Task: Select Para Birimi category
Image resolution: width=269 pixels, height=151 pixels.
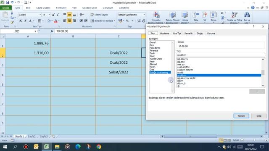Action: click(x=155, y=48)
